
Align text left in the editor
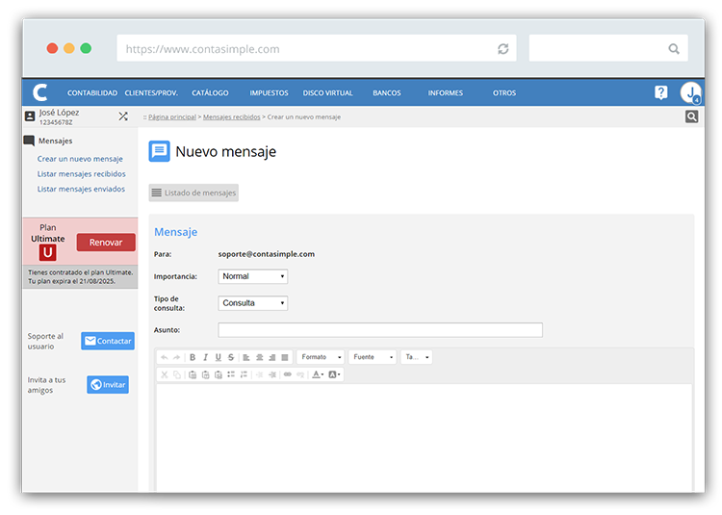(x=246, y=357)
